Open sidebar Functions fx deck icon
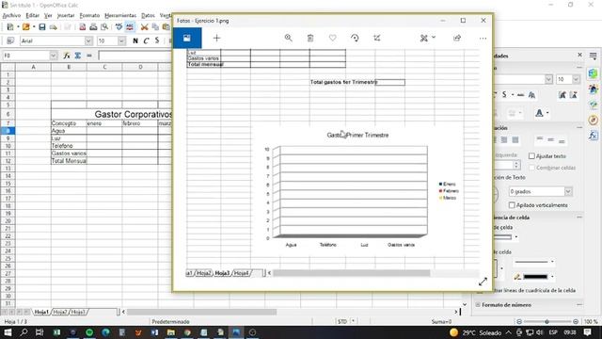This screenshot has width=602, height=339. click(594, 136)
